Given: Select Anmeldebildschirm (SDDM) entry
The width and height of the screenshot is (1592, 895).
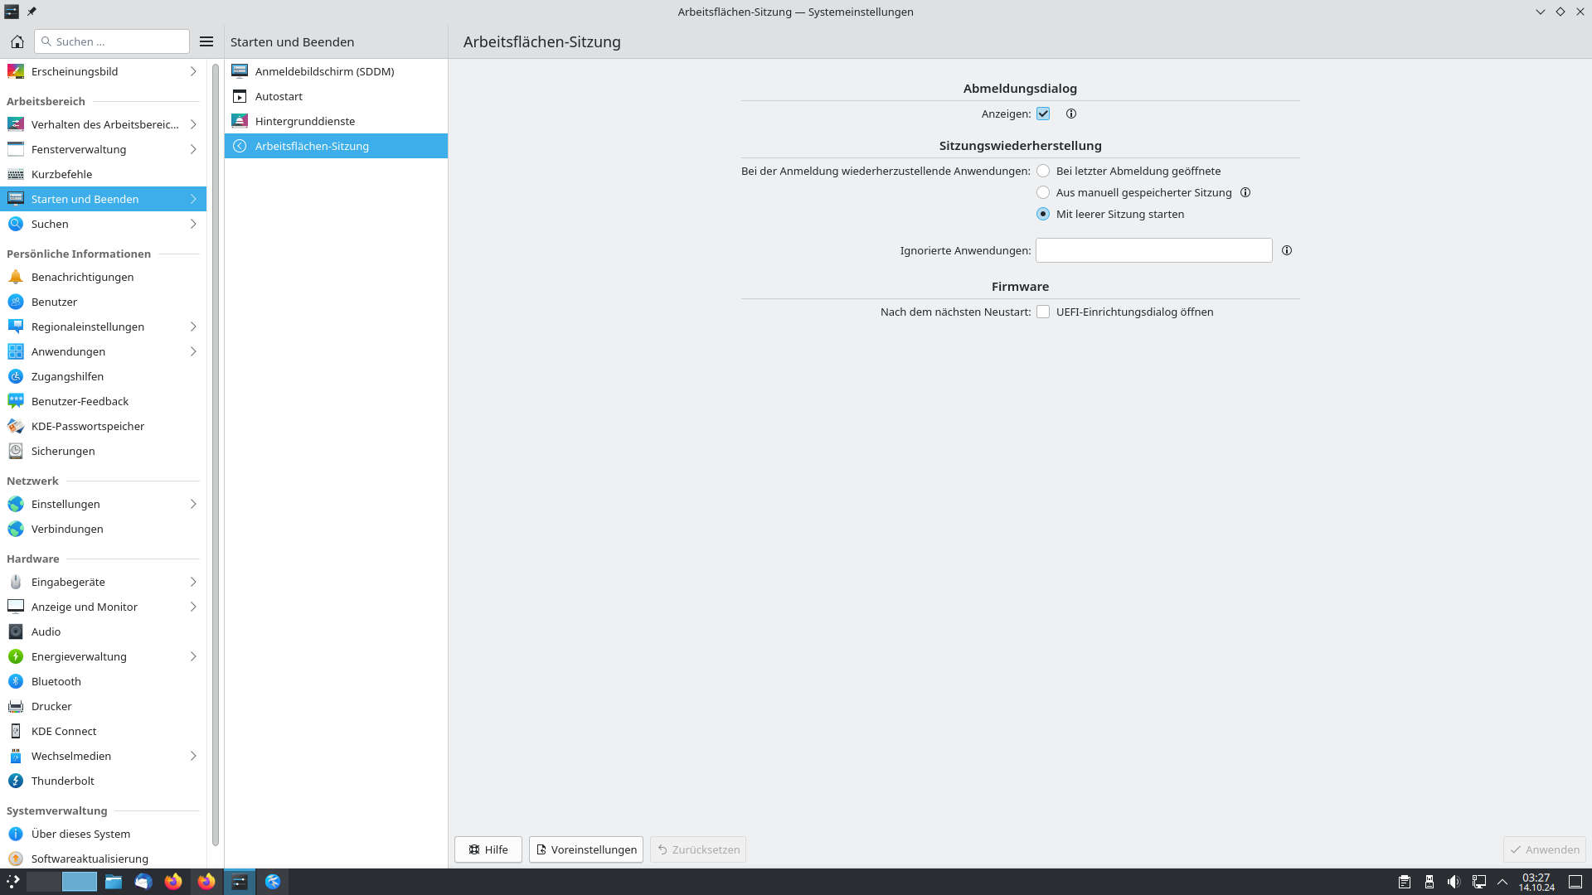Looking at the screenshot, I should tap(324, 71).
